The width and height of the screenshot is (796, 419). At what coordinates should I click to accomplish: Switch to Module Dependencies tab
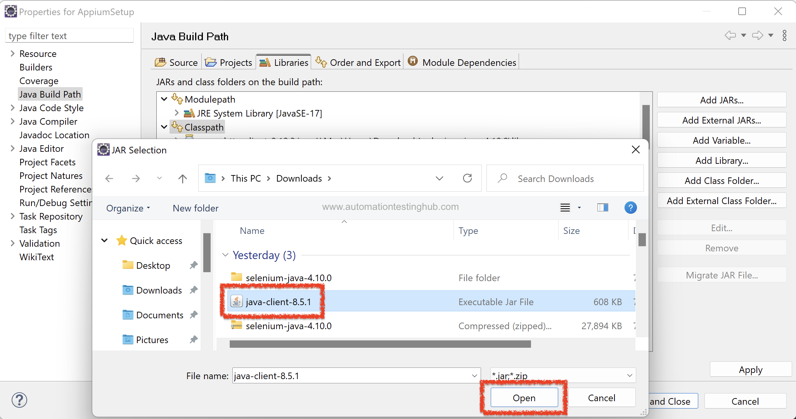click(x=462, y=62)
